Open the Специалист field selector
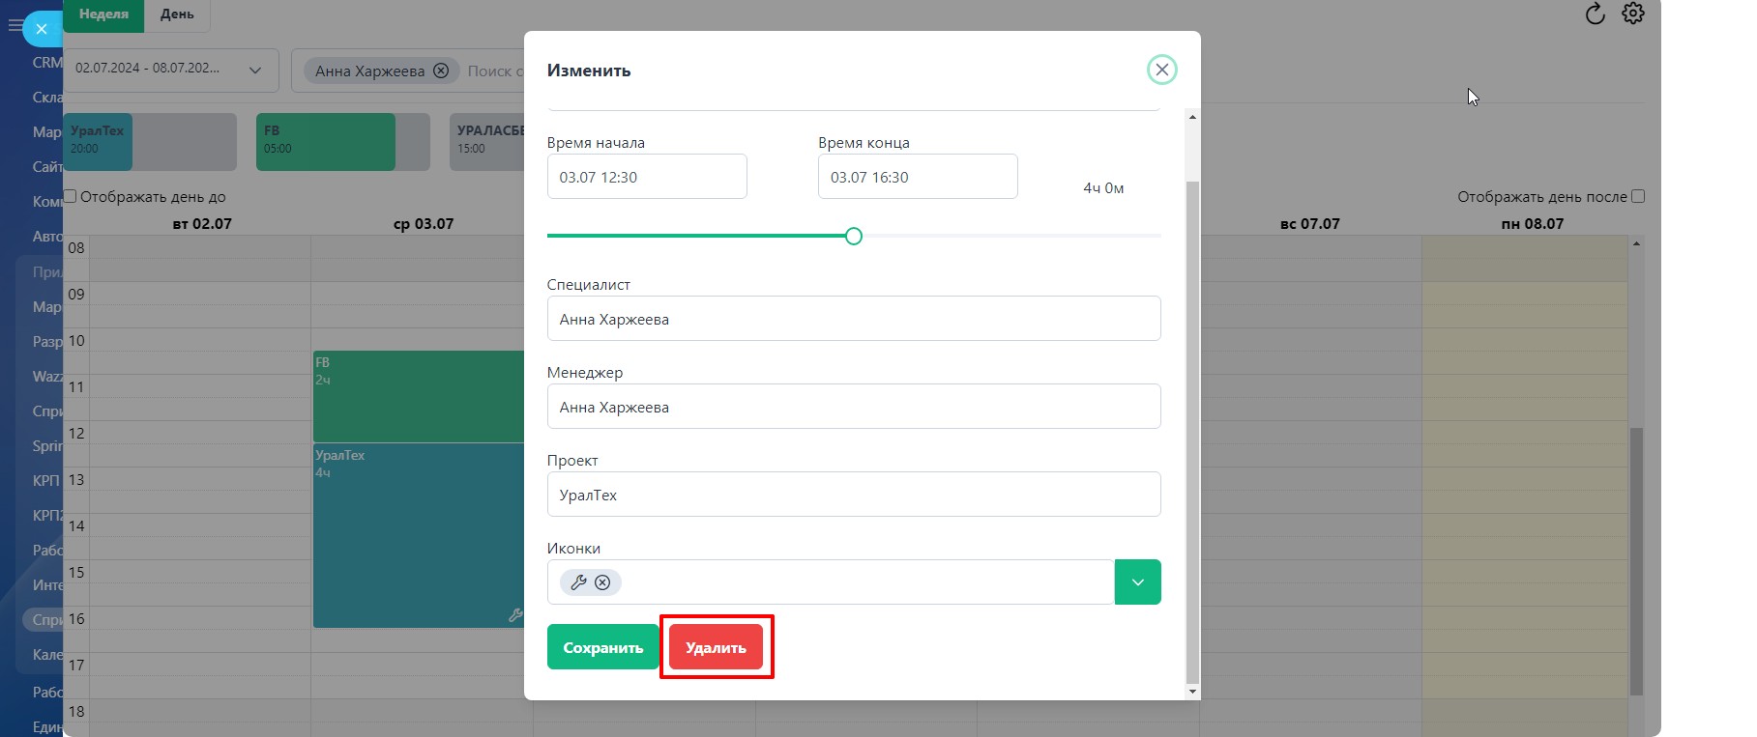 click(x=853, y=319)
